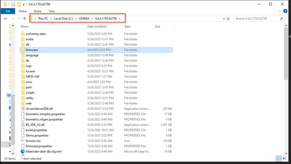Open the File ribbon tab
Viewport: 291px width, 164px height.
point(8,11)
